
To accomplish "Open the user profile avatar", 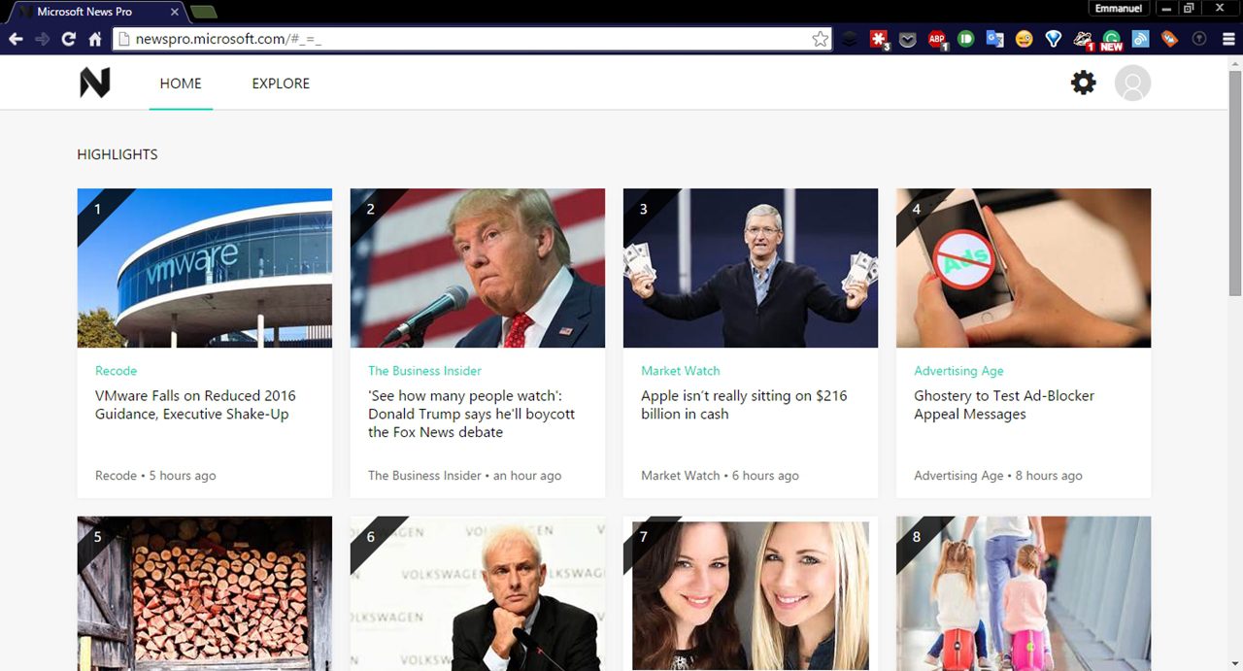I will click(x=1132, y=84).
